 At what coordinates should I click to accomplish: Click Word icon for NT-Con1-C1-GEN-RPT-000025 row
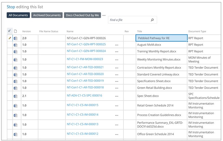pyautogui.click(x=15, y=45)
